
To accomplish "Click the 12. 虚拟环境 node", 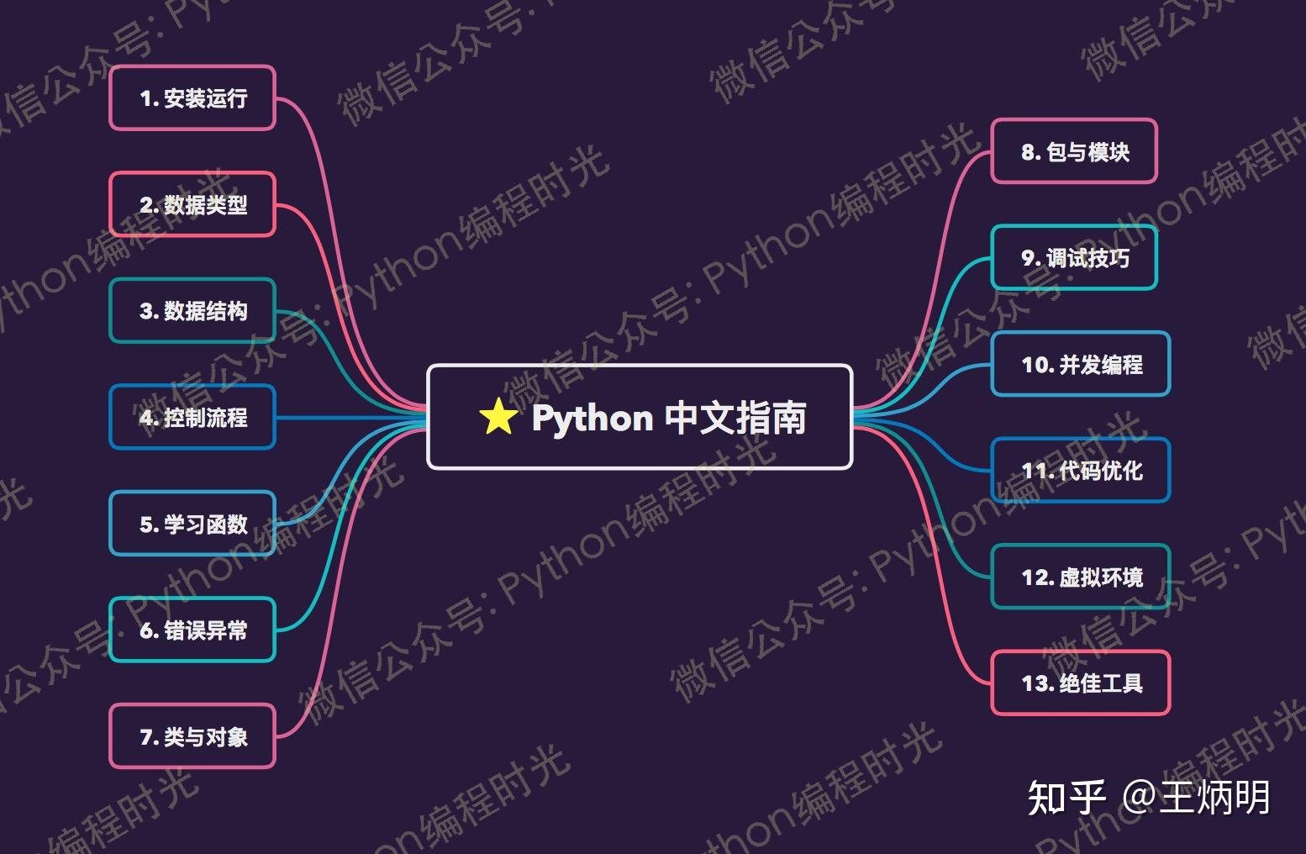I will tap(1081, 577).
